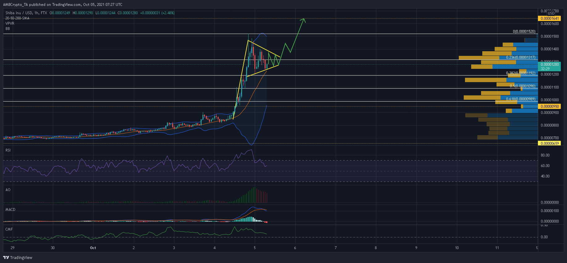Screen dimensions: 567x263
Task: Select the VPVR indicator label
Action: click(10, 23)
